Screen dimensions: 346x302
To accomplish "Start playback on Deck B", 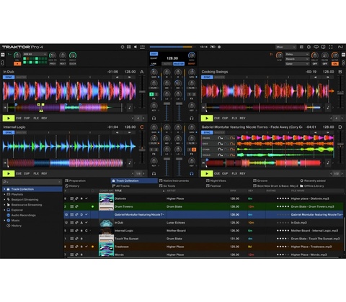I will click(x=207, y=118).
